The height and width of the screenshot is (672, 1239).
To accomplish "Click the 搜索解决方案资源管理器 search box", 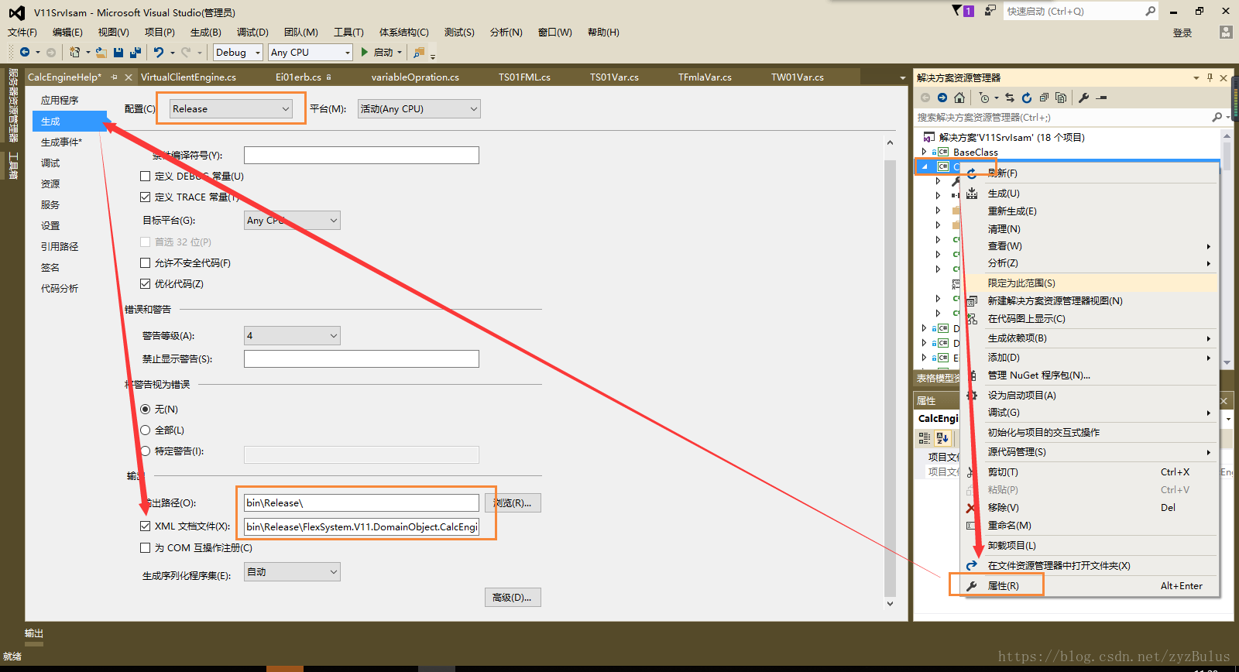I will (x=1062, y=118).
